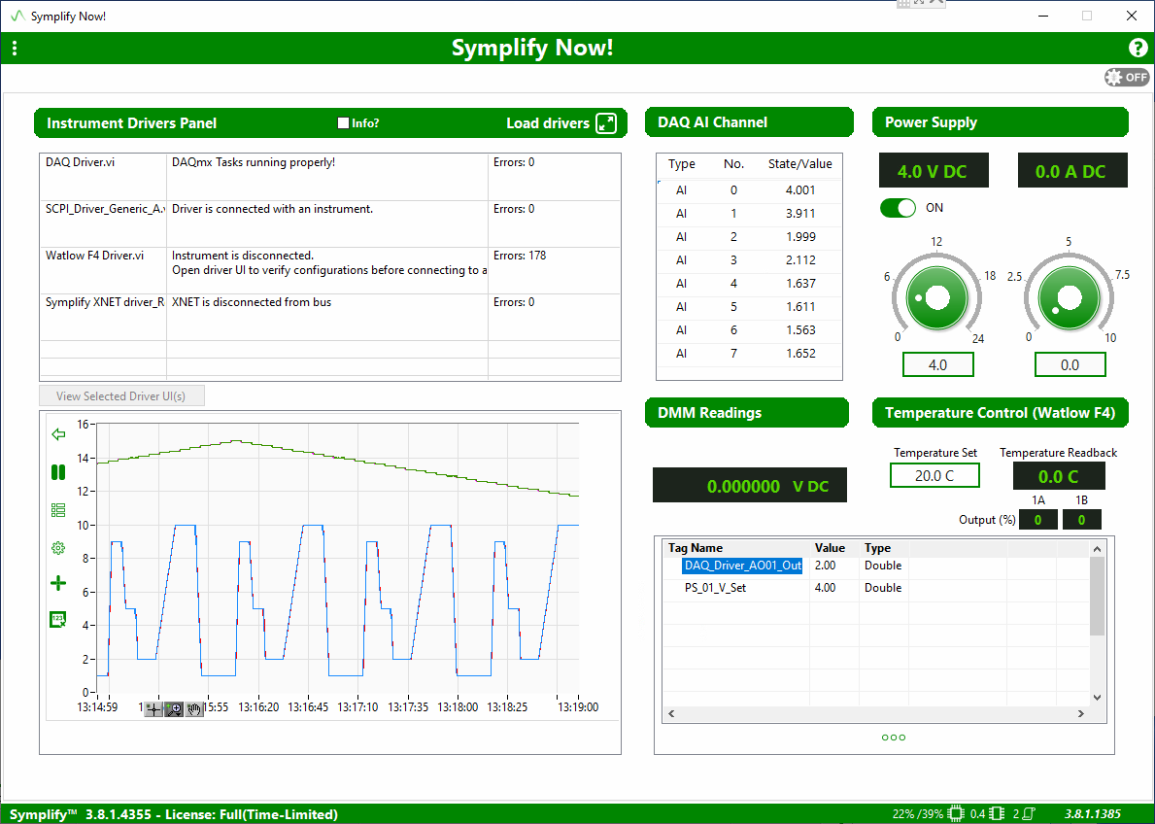Viewport: 1155px width, 824px height.
Task: Click the Load drivers button
Action: tap(551, 123)
